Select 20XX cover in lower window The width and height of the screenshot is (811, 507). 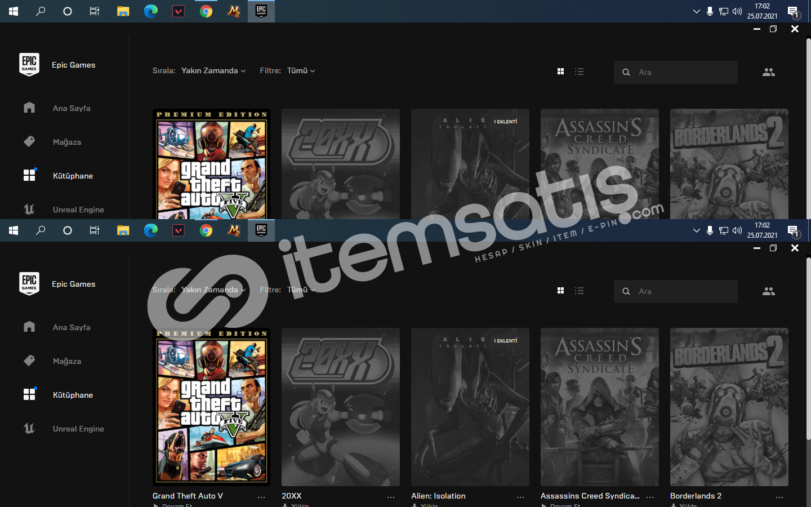(x=341, y=407)
